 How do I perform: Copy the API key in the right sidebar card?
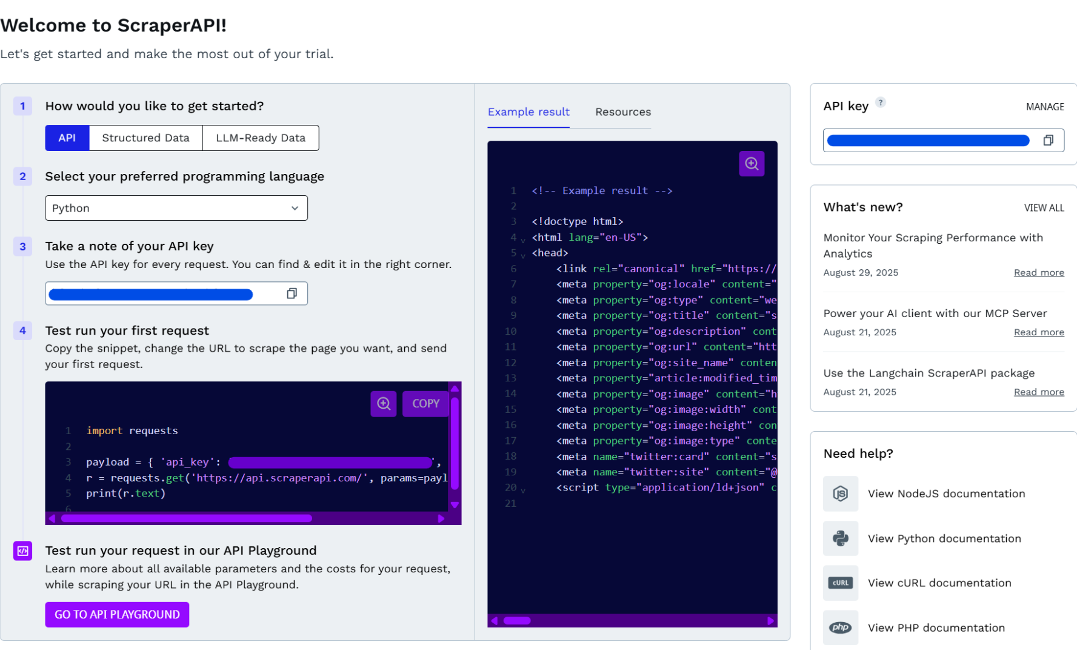(x=1048, y=141)
